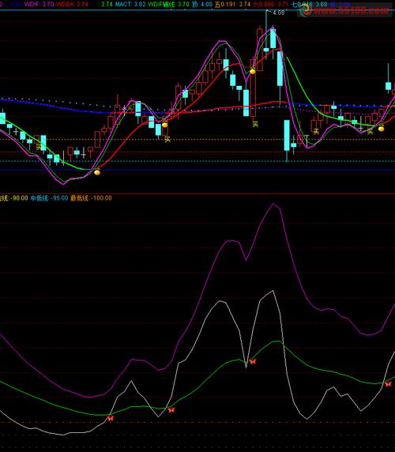Click the 顶: 4.08 legend value
The width and height of the screenshot is (395, 452).
coord(202,4)
